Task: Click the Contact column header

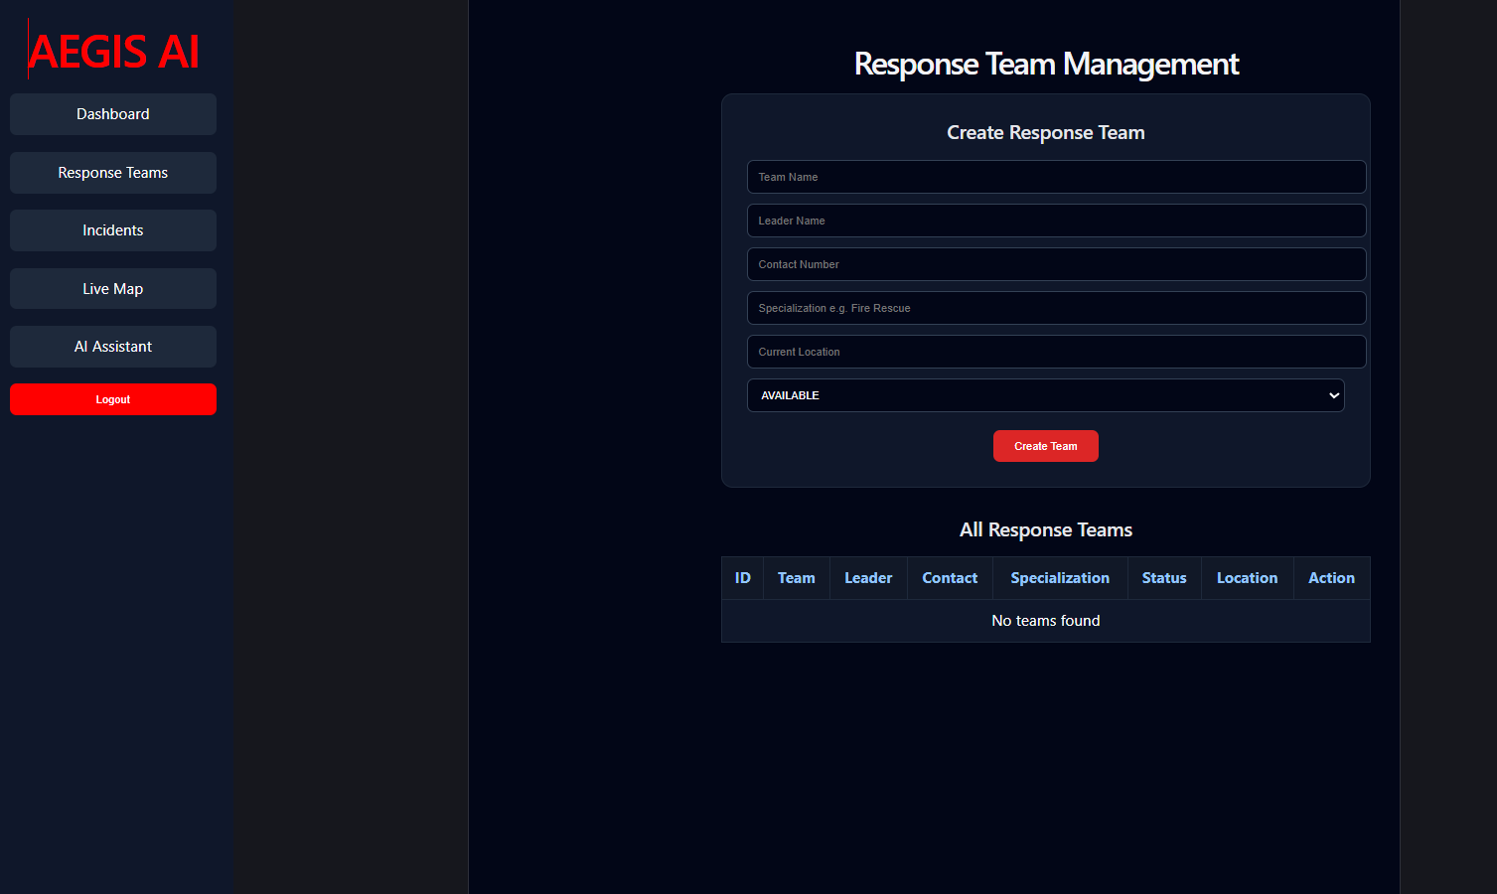Action: tap(950, 578)
